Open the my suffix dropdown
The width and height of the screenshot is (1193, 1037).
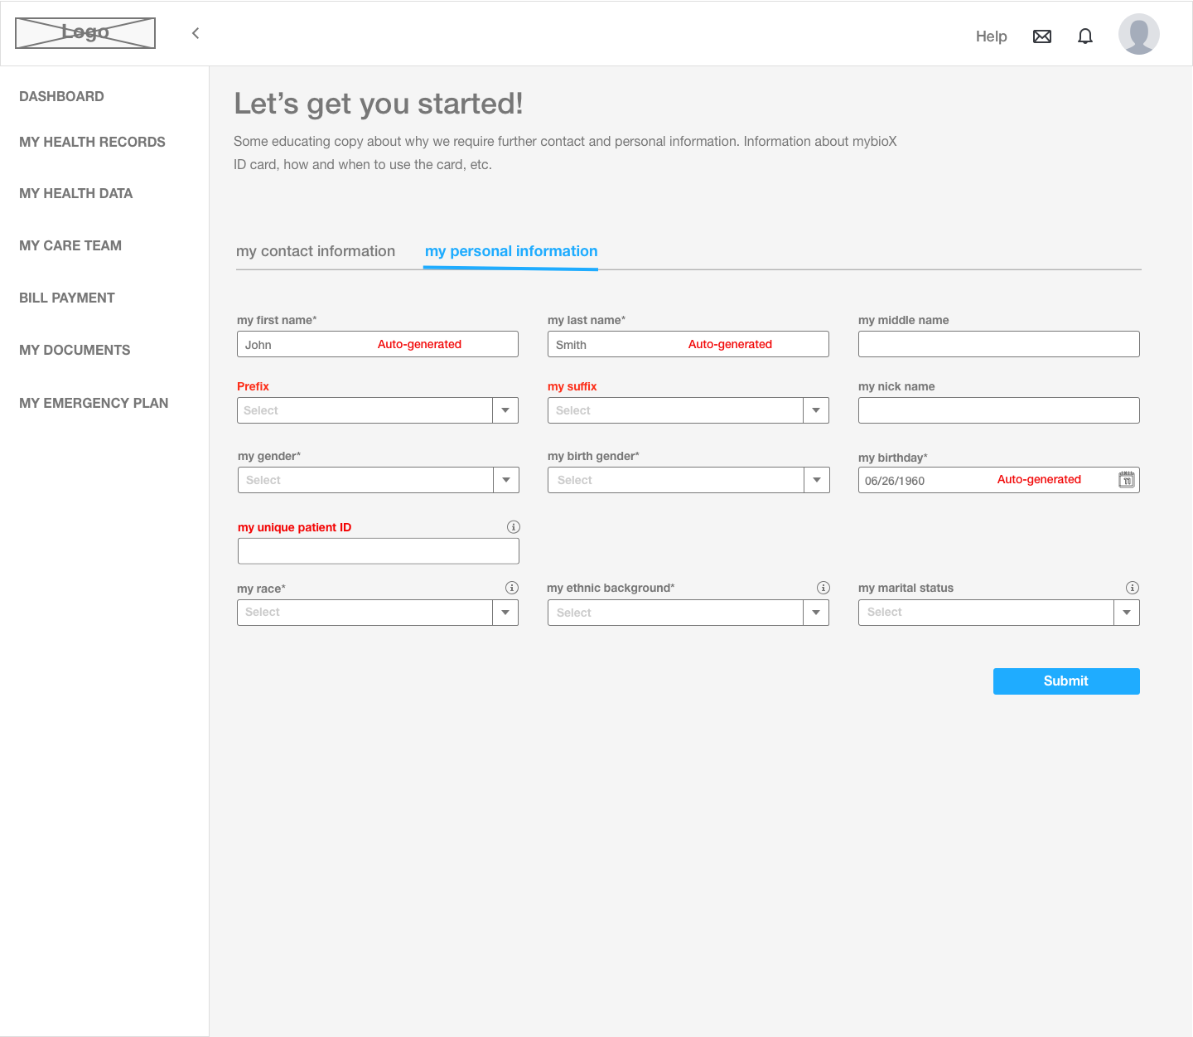point(815,409)
